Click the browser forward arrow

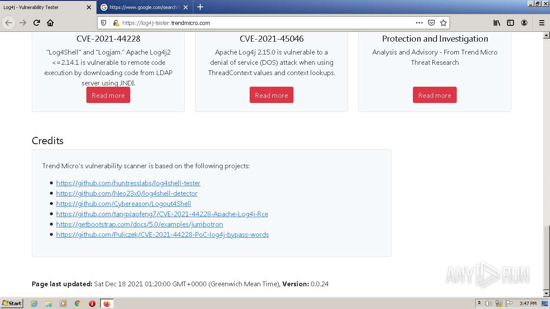[x=23, y=23]
